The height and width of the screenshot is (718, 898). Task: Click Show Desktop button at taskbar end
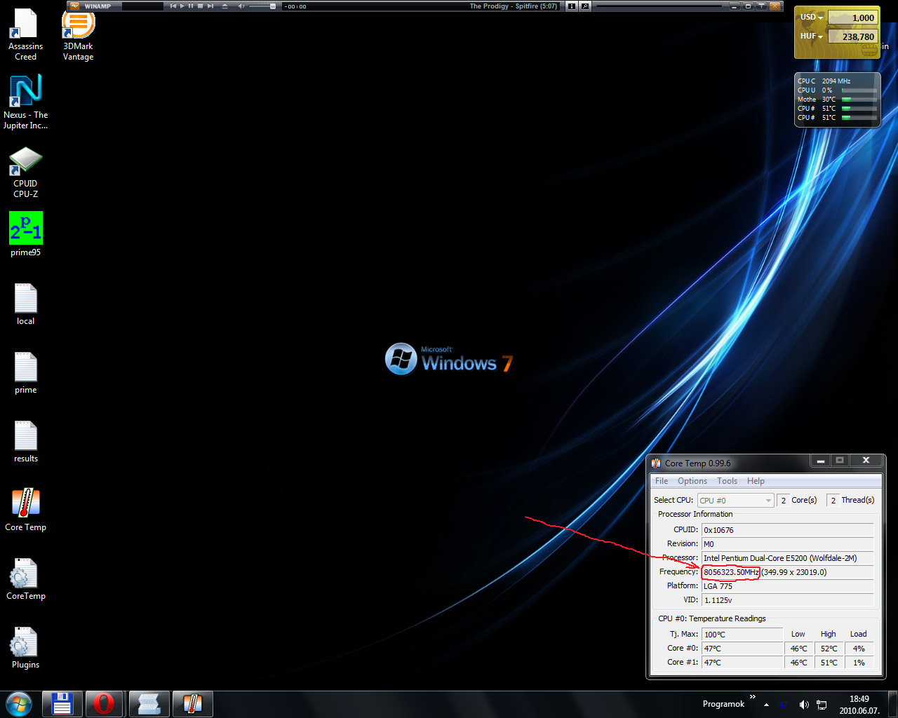click(x=892, y=705)
